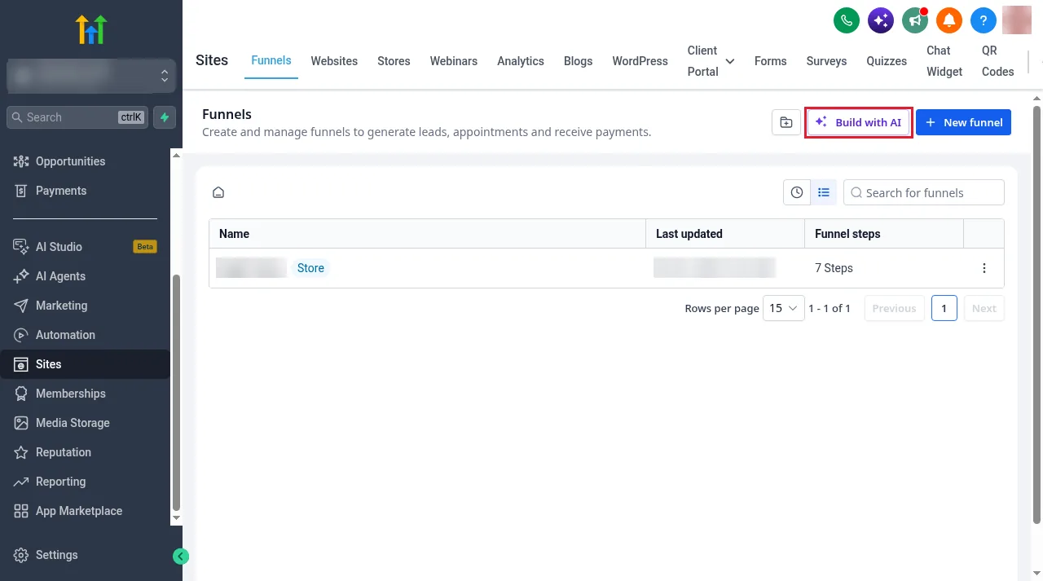Viewport: 1043px width, 581px height.
Task: Click the Previous page button
Action: pyautogui.click(x=894, y=308)
